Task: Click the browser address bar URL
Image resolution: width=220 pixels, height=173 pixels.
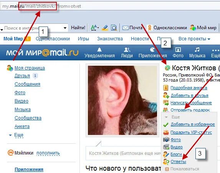Action: pos(42,6)
